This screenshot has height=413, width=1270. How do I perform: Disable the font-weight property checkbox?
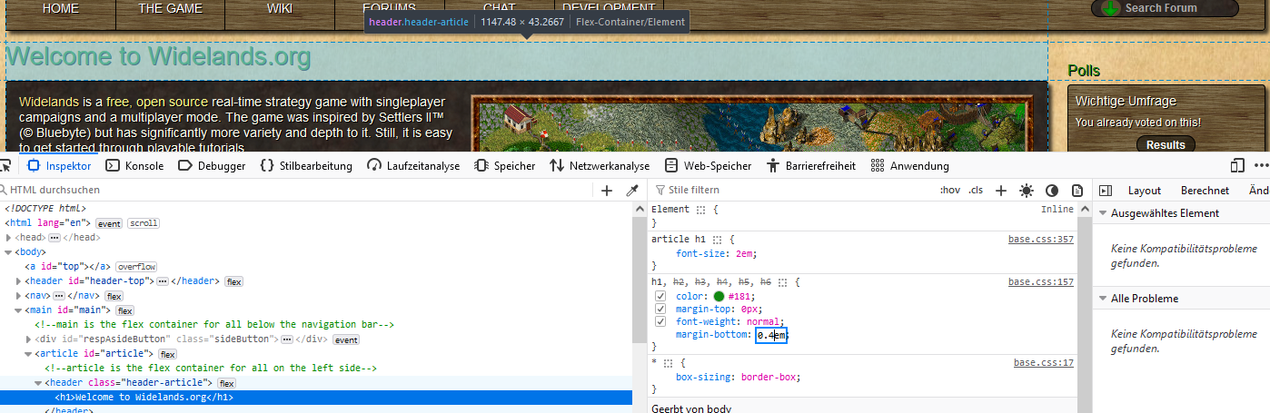(x=660, y=322)
